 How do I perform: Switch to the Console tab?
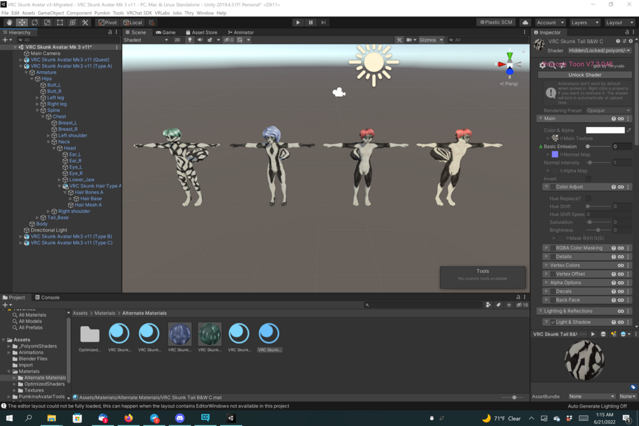[x=47, y=298]
